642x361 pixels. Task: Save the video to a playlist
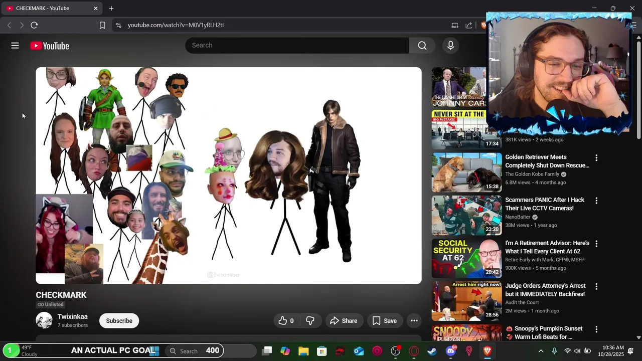(x=385, y=321)
